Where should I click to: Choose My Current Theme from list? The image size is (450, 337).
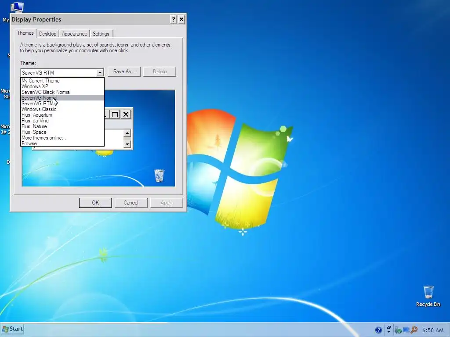pyautogui.click(x=62, y=81)
